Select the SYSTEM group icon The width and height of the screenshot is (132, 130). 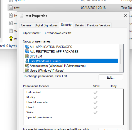pos(27,56)
